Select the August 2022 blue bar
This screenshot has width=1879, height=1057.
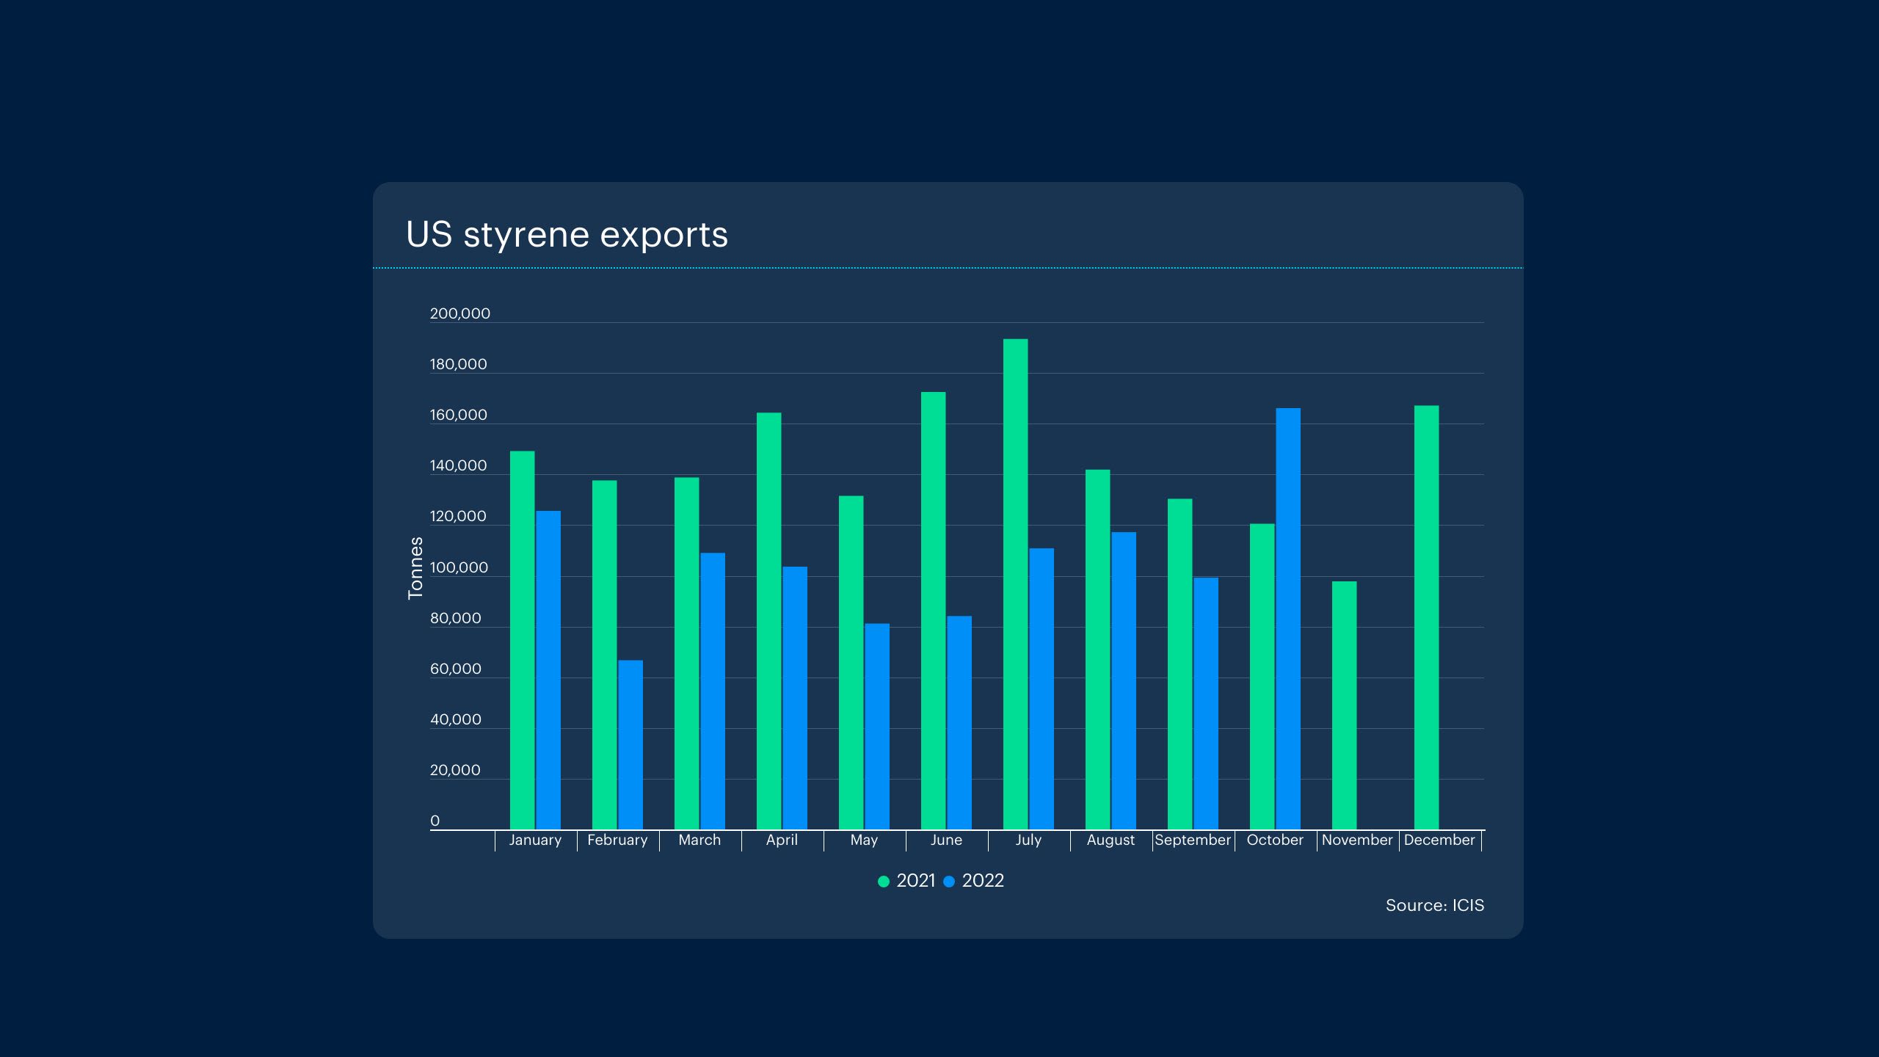pos(1123,680)
